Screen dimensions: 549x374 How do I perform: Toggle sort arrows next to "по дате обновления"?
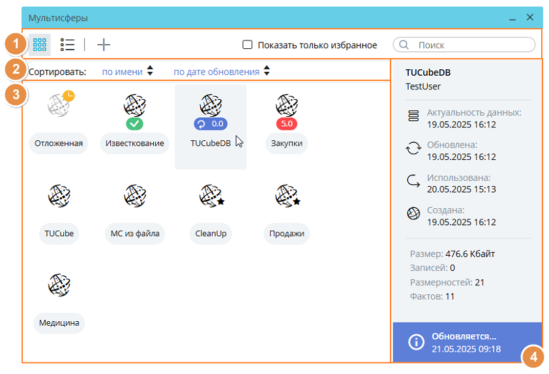267,71
